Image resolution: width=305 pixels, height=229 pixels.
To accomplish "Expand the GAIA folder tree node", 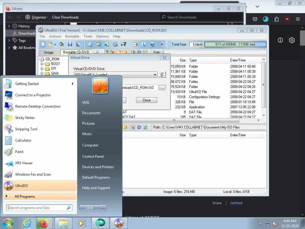I will coord(42,73).
